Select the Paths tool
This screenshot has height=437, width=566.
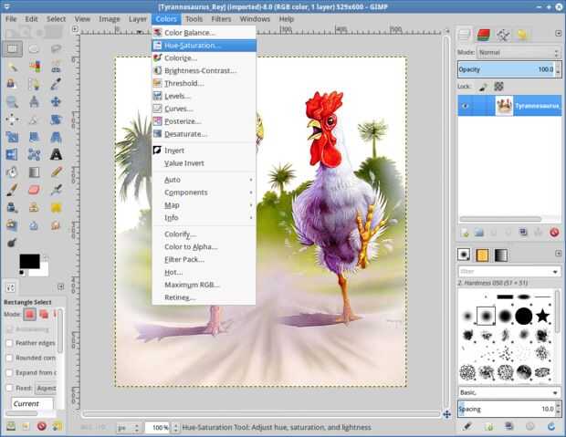tap(34, 84)
